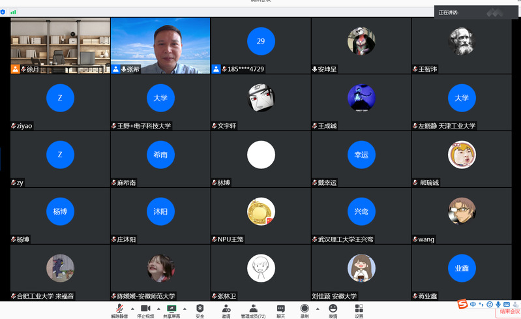Click the record icon (录制)

tap(305, 309)
